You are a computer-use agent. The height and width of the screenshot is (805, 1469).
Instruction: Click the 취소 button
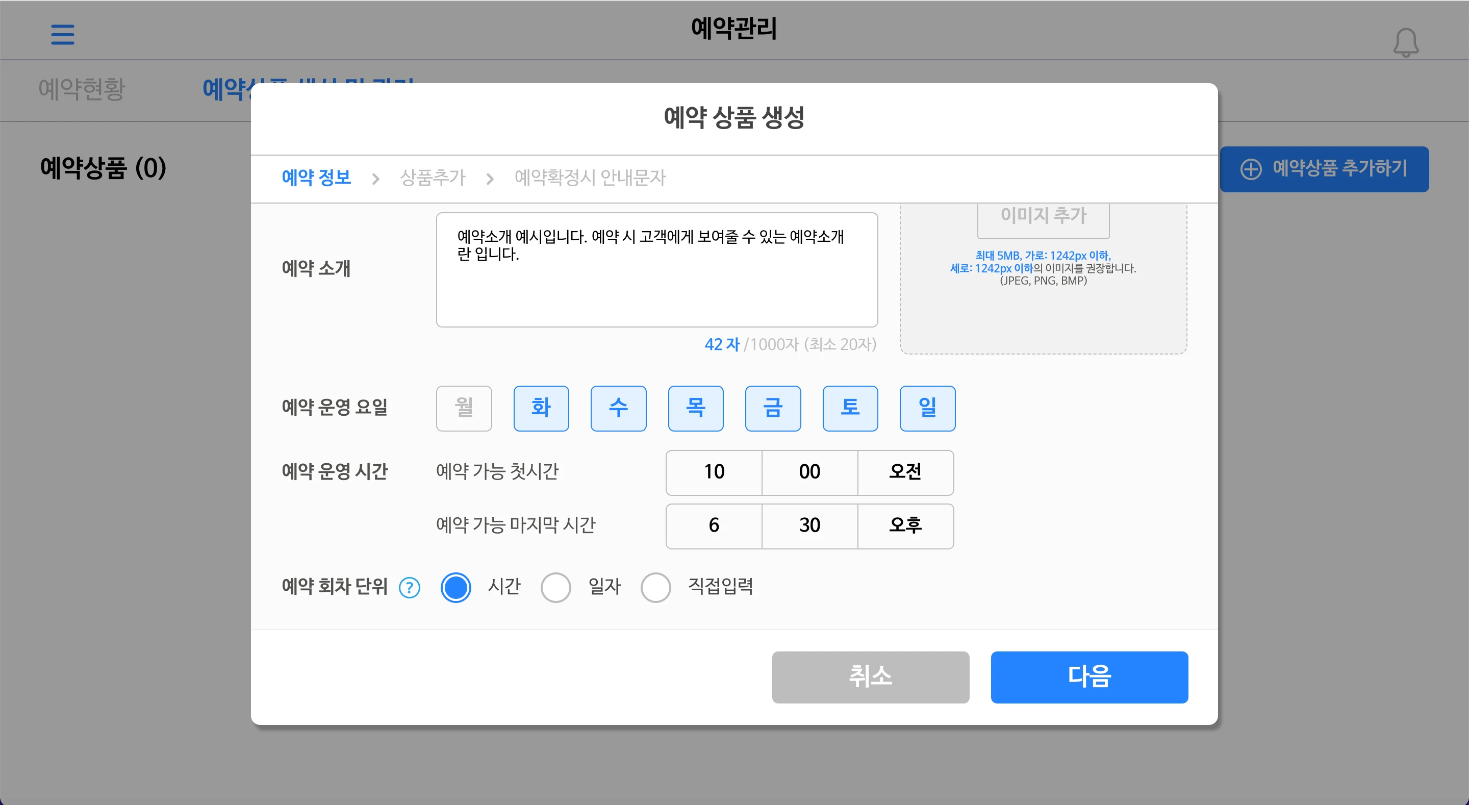(x=870, y=676)
